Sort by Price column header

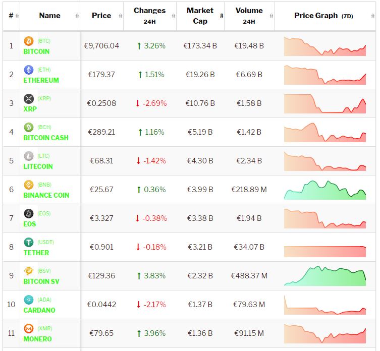click(101, 16)
